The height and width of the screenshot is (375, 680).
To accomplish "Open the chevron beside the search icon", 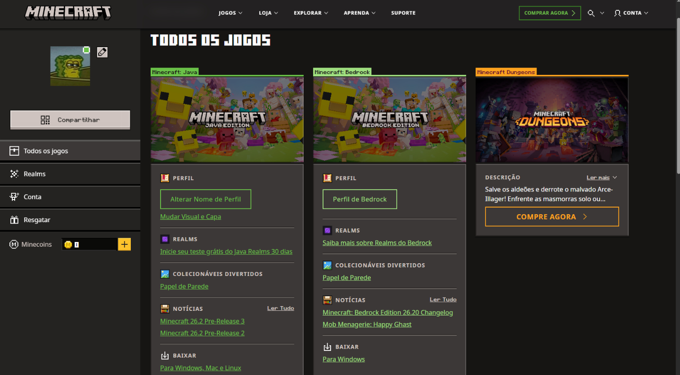I will (602, 13).
